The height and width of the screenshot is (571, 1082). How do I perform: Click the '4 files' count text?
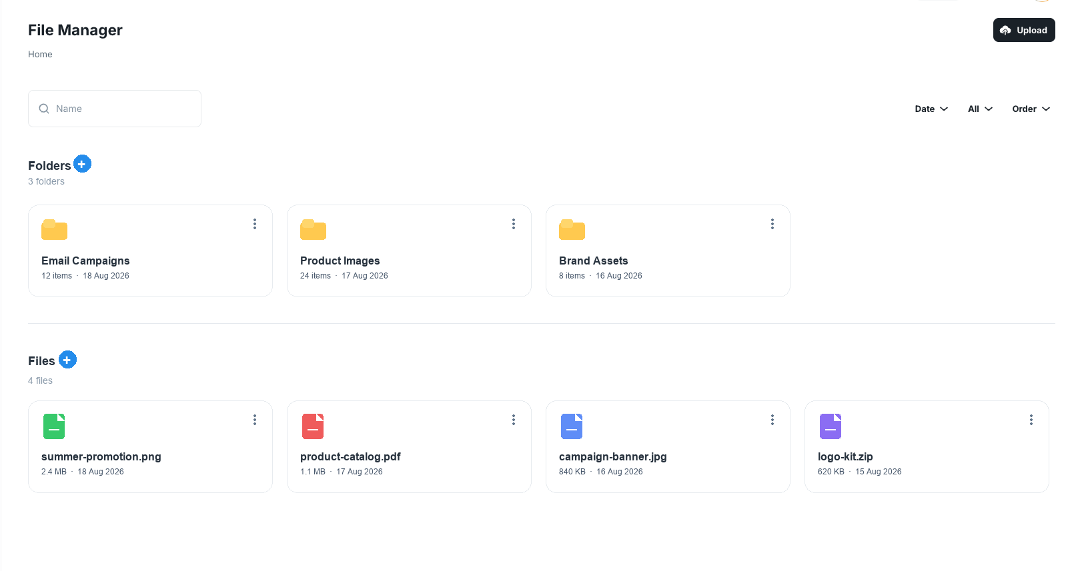pos(40,380)
